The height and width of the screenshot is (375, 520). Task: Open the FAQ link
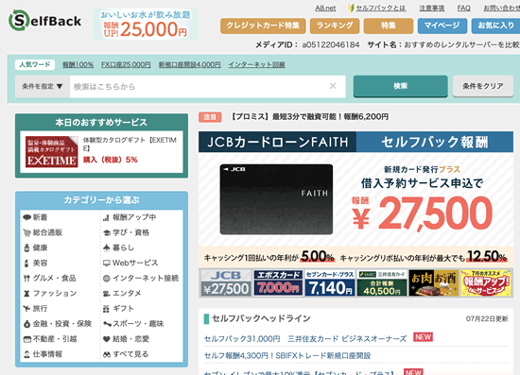pyautogui.click(x=463, y=8)
